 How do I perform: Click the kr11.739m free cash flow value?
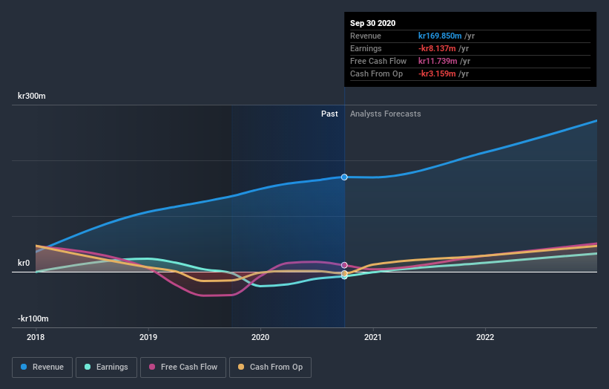click(x=438, y=61)
